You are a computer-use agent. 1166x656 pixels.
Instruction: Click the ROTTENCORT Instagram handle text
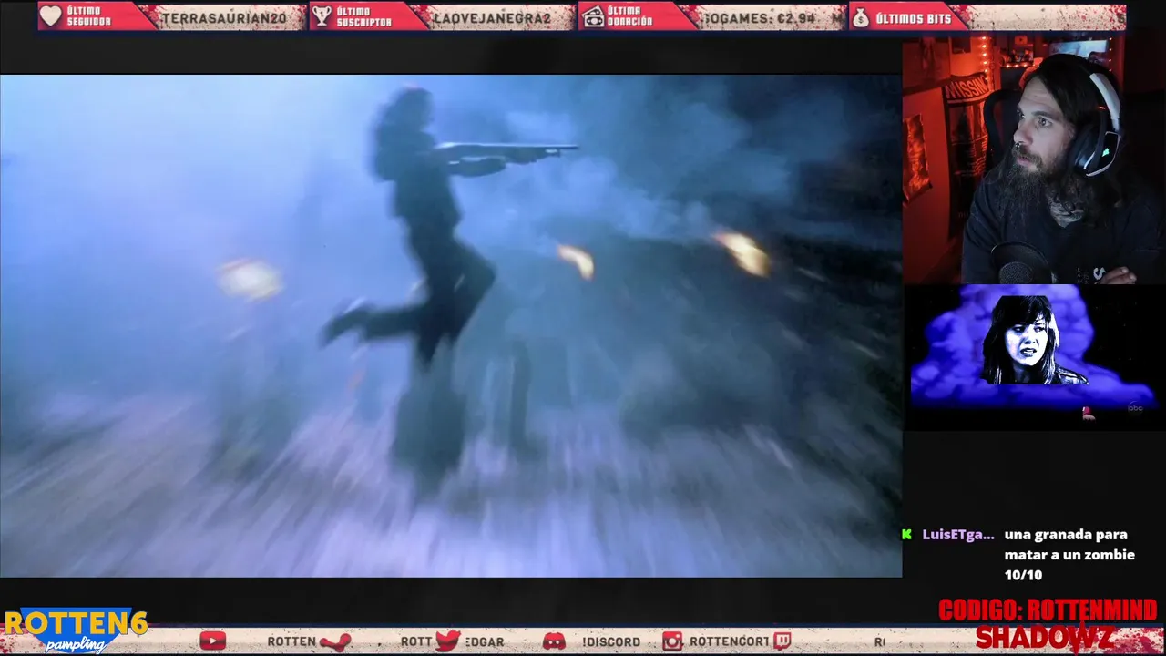730,641
